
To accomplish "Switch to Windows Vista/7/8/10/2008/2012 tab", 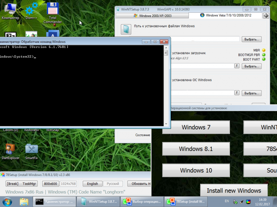I will (226, 15).
